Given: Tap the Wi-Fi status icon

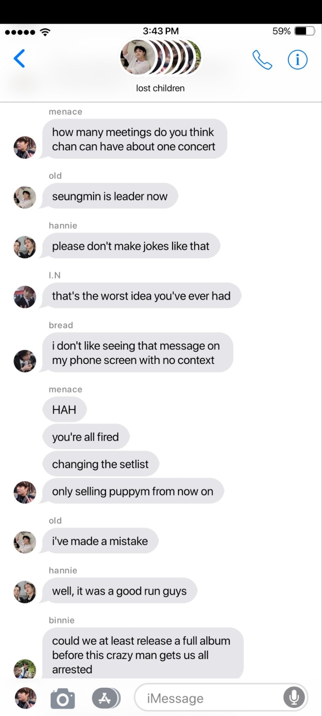Looking at the screenshot, I should [x=45, y=32].
